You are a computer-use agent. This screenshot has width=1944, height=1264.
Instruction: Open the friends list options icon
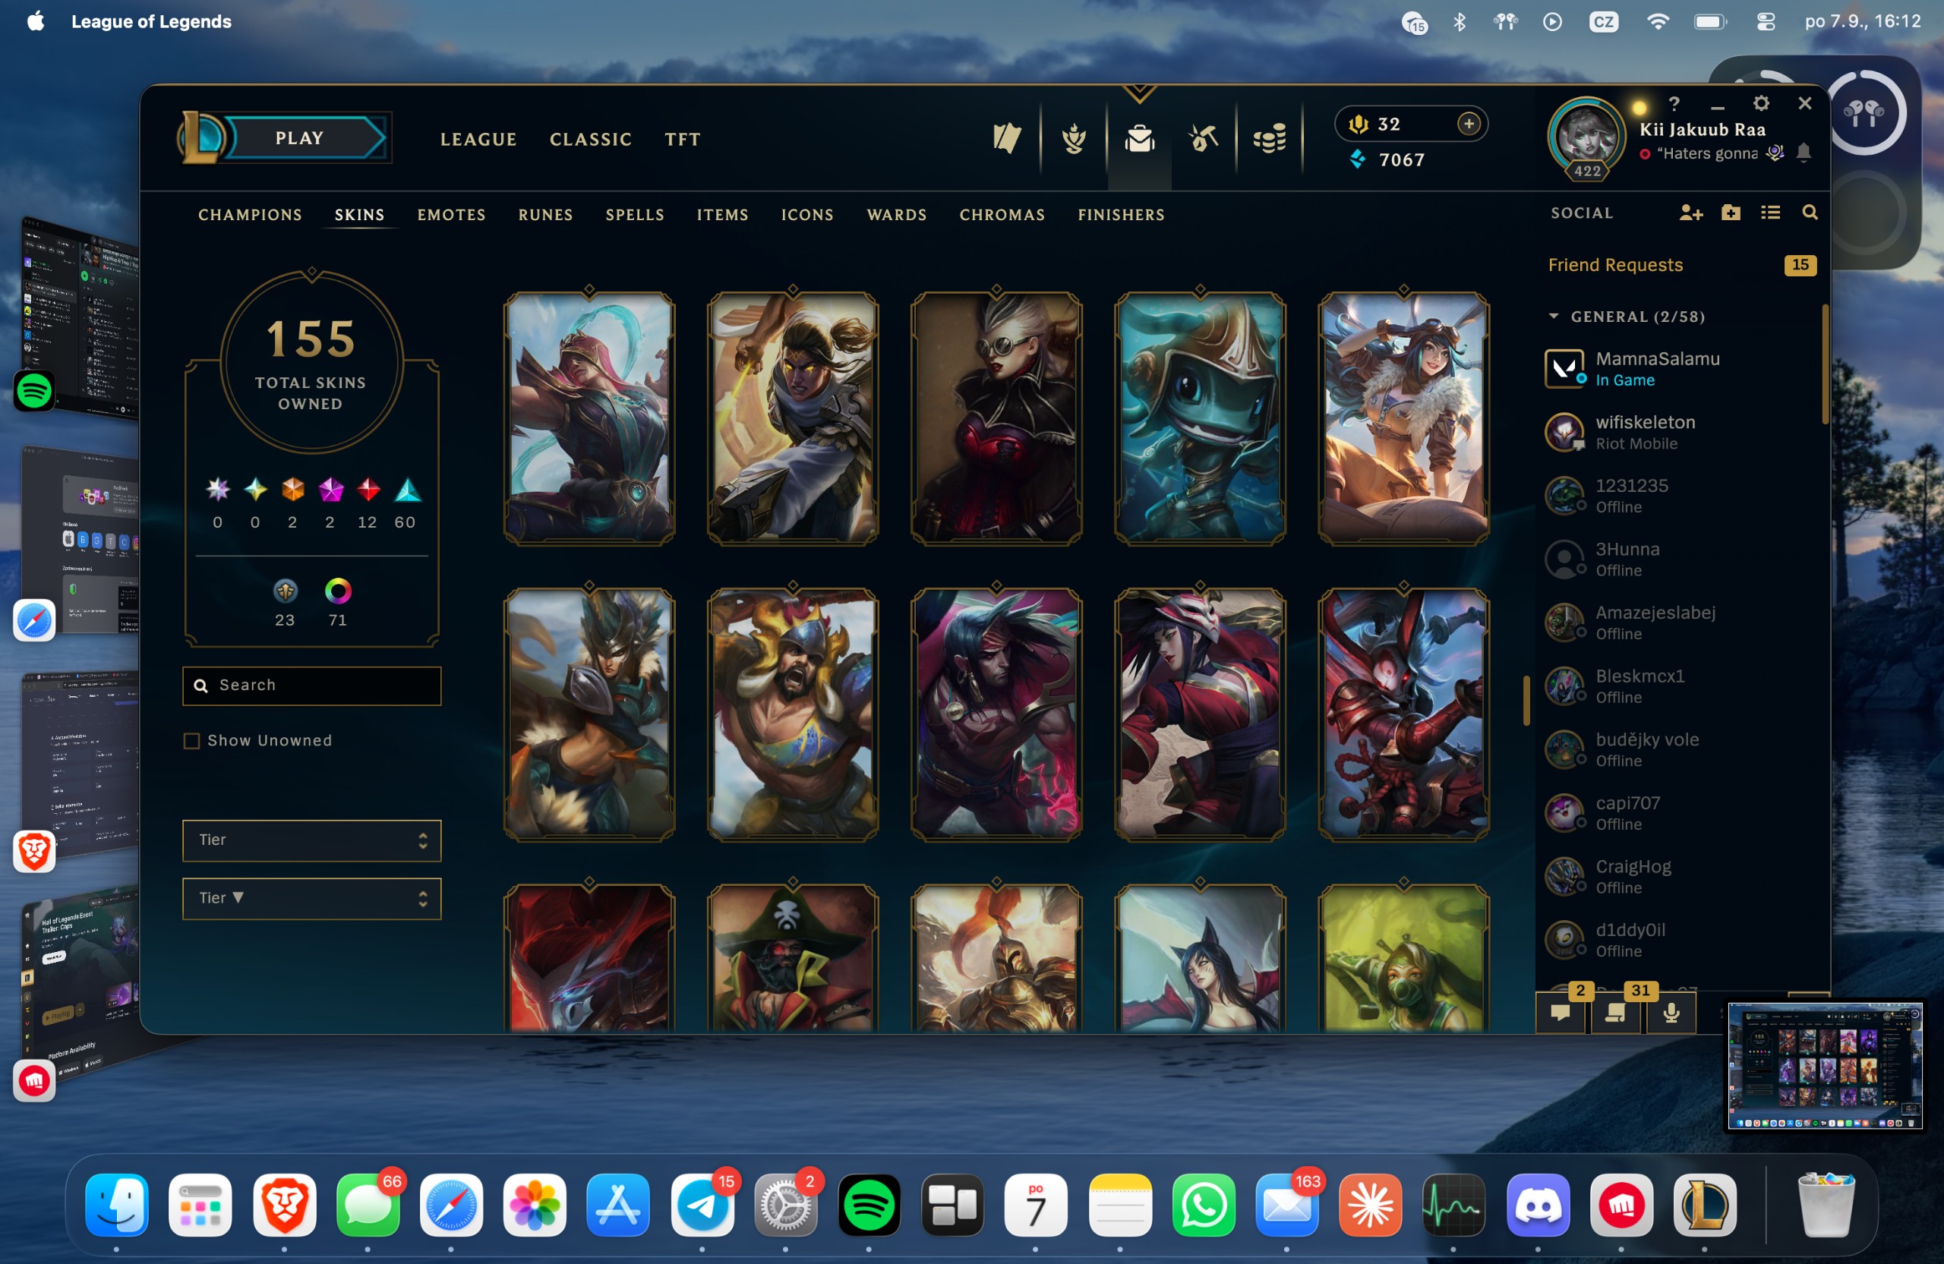(1770, 213)
